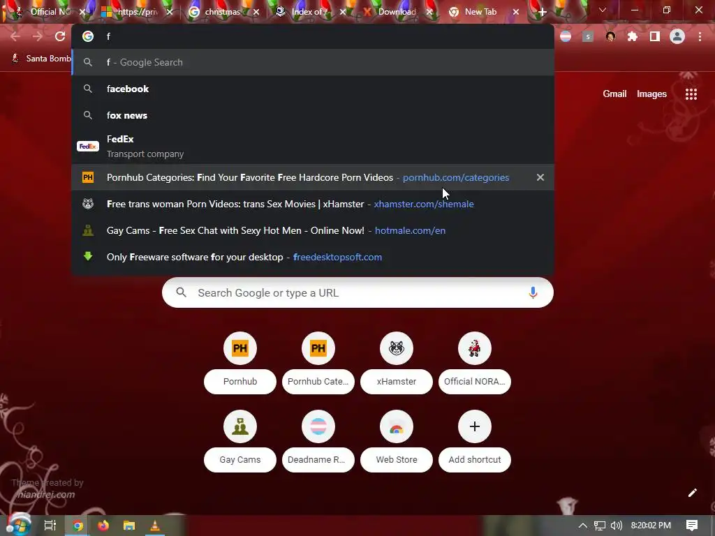Remove the highlighted history suggestion with X
This screenshot has height=536, width=715.
coord(540,177)
